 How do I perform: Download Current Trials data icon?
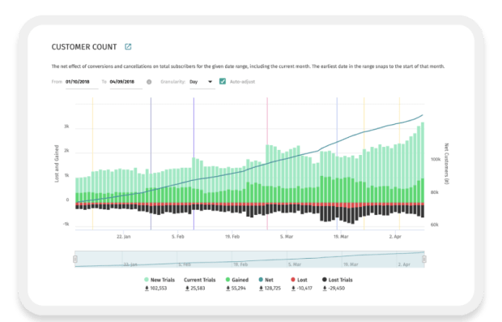tap(187, 288)
